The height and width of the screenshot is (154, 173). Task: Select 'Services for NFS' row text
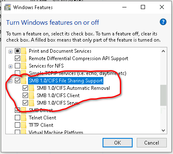(x=46, y=66)
